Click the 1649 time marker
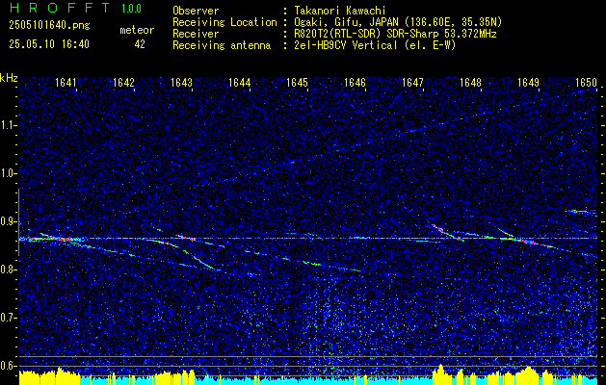 pos(529,82)
